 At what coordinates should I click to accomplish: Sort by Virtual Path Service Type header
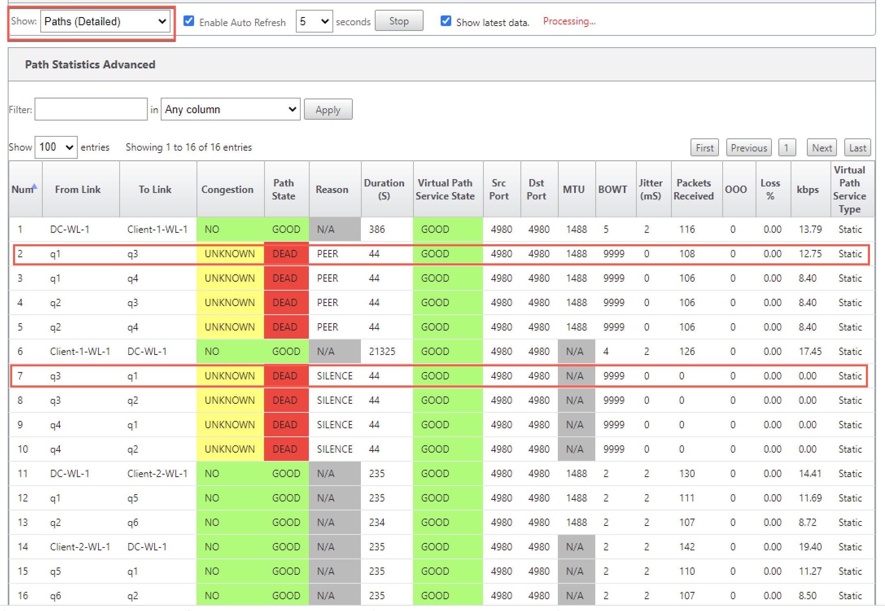(852, 189)
